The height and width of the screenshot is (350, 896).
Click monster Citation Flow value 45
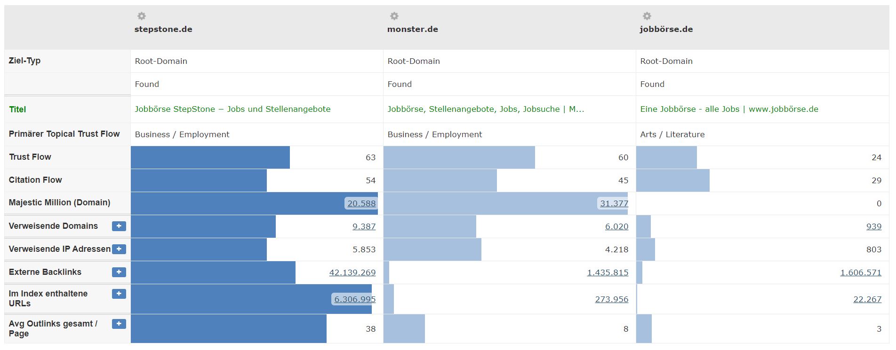(624, 180)
